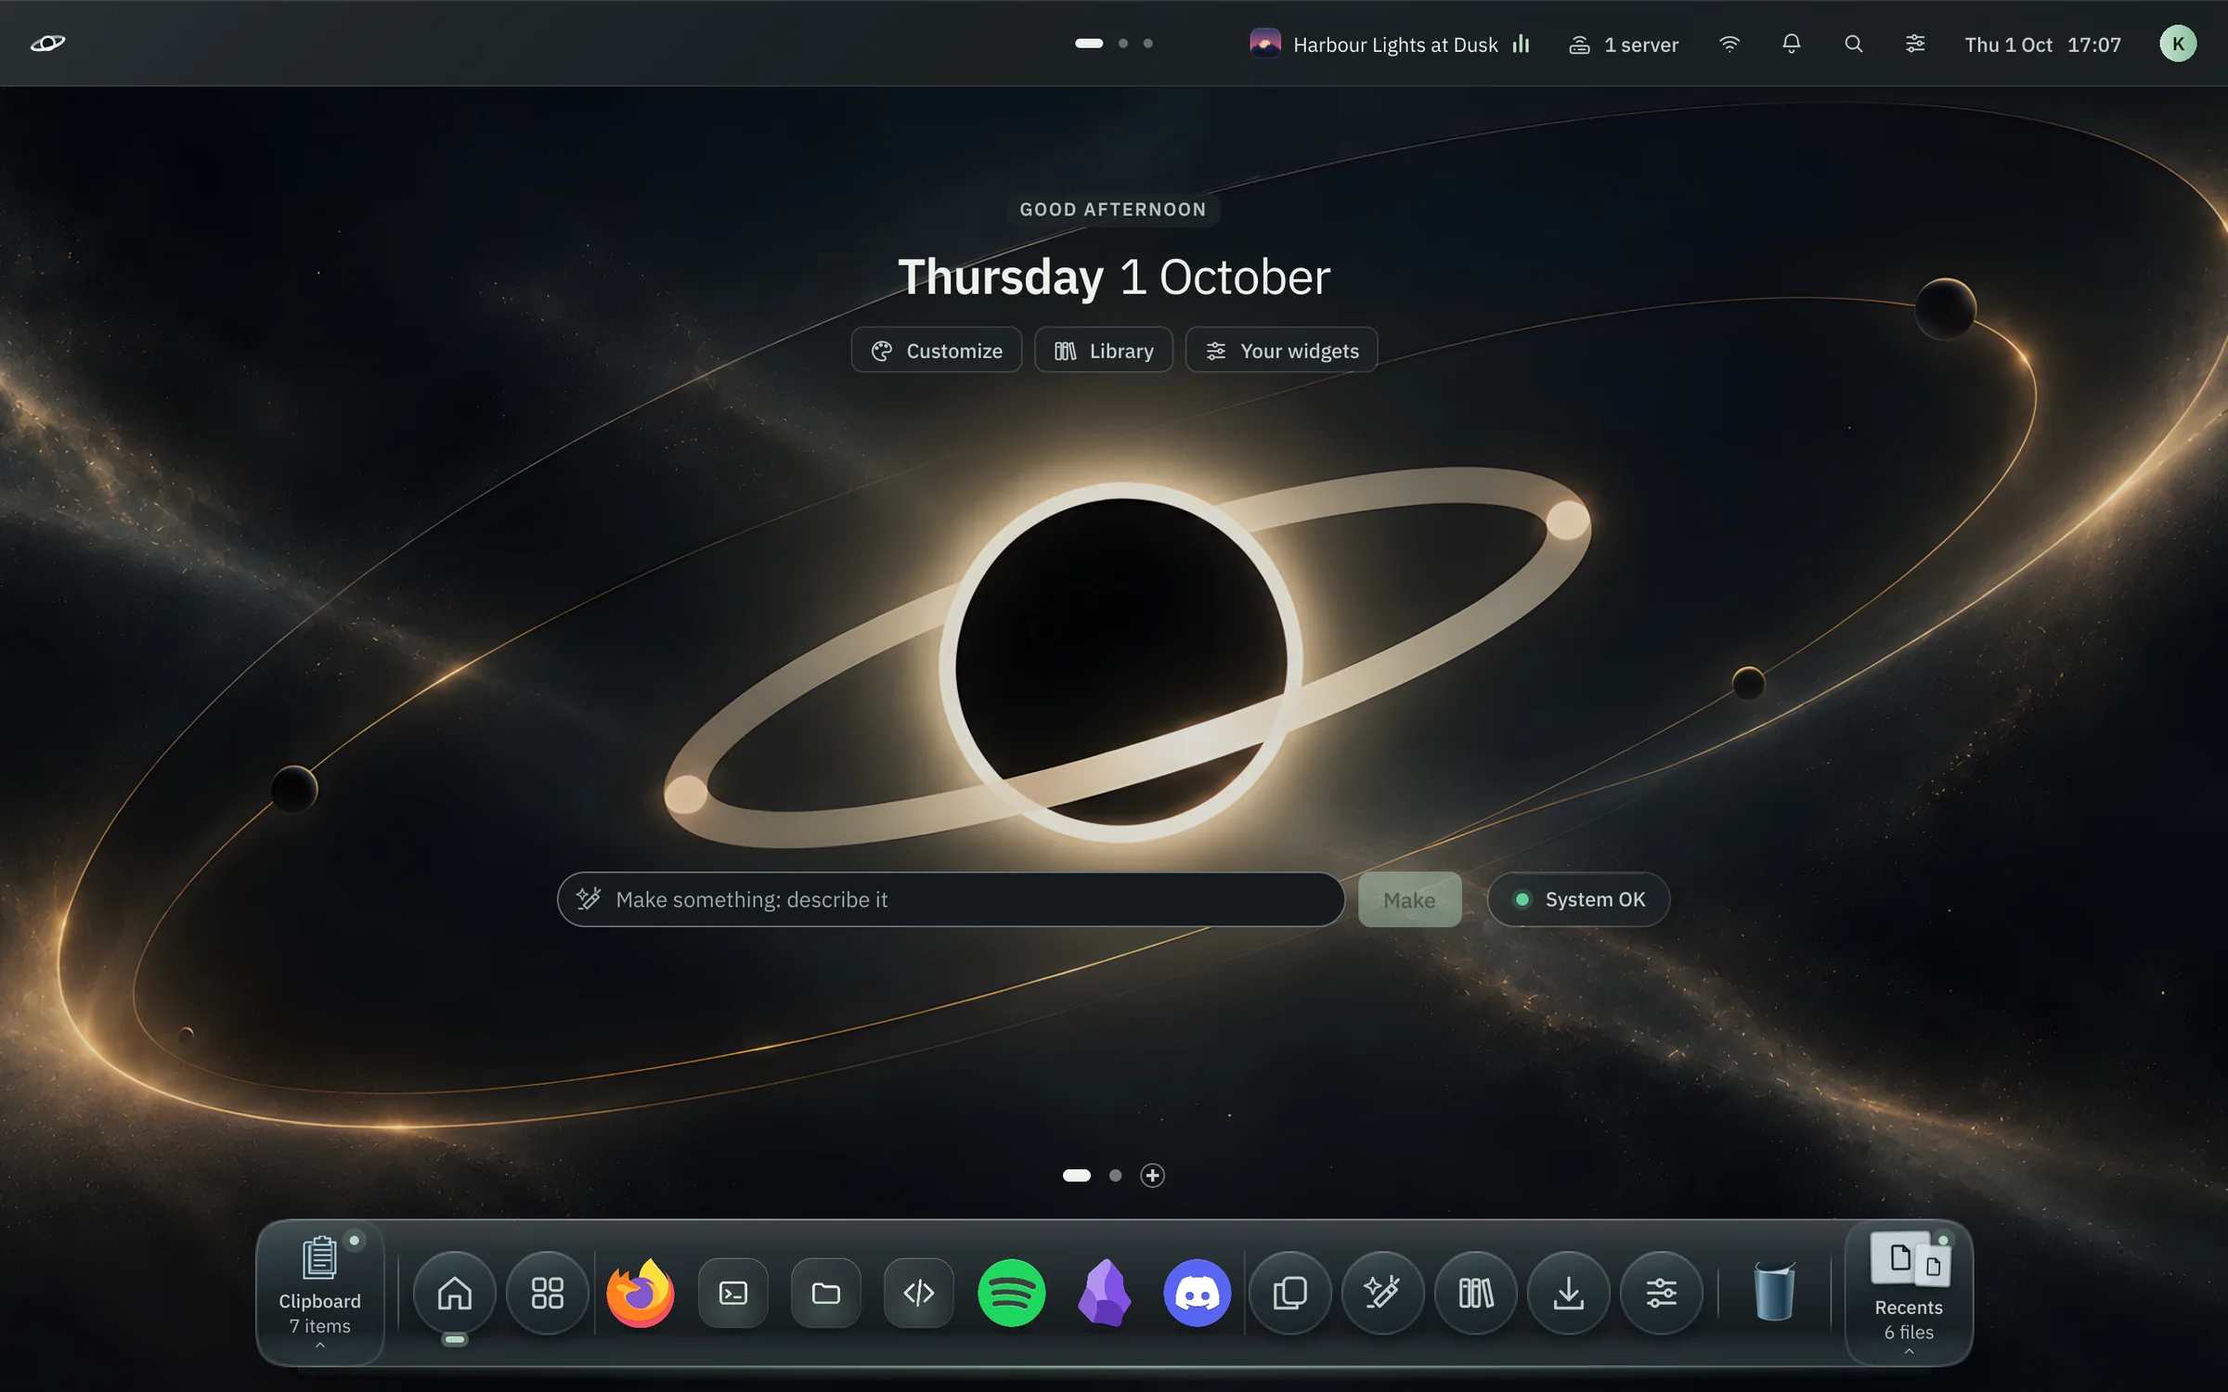Open the window overview copy icon in dock
The height and width of the screenshot is (1392, 2228).
coord(1289,1292)
